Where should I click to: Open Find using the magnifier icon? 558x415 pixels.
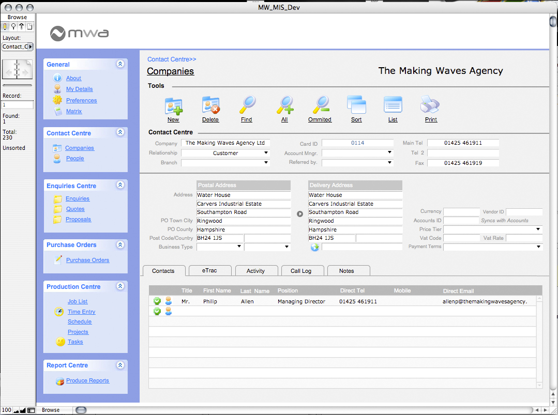(x=247, y=105)
